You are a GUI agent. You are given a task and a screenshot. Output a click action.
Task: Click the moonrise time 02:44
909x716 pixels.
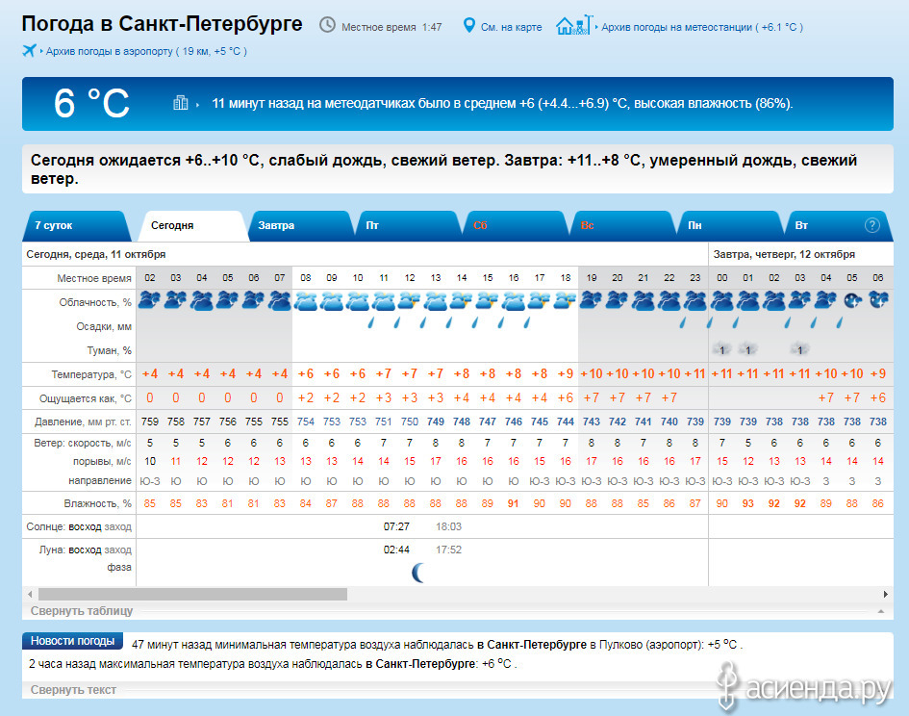[x=396, y=550]
